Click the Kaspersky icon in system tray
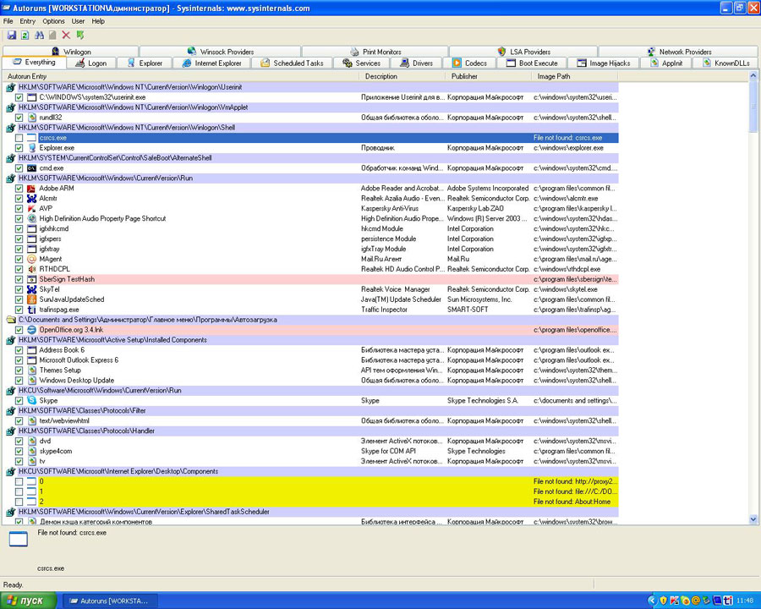The width and height of the screenshot is (761, 609). pyautogui.click(x=674, y=601)
